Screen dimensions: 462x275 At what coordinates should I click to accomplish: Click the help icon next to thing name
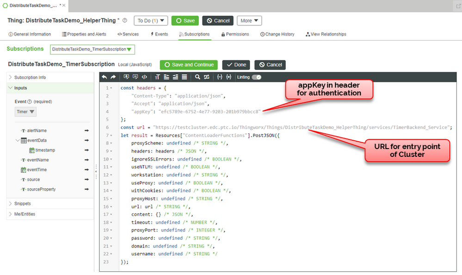point(125,20)
